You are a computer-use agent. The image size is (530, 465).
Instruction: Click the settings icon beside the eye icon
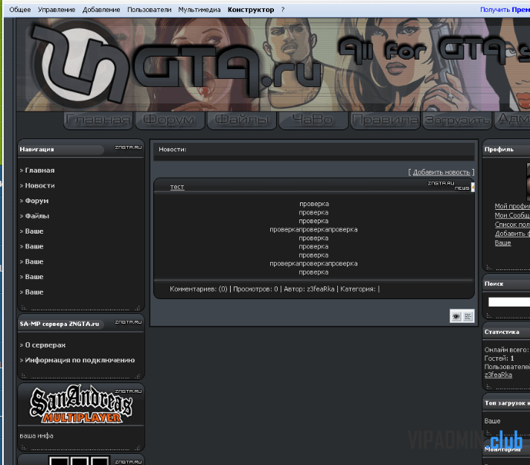(x=467, y=316)
